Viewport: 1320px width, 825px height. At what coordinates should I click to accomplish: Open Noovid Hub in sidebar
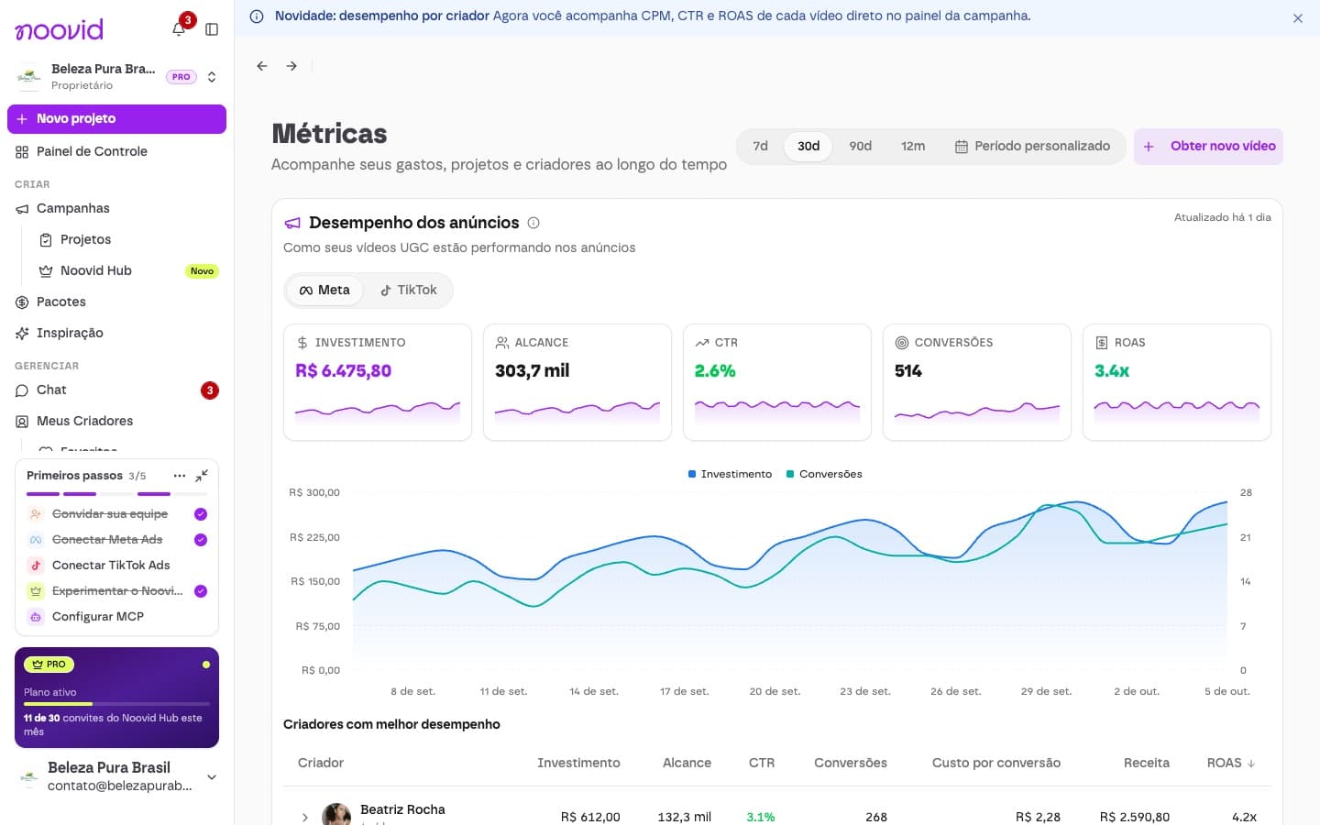[x=127, y=271]
